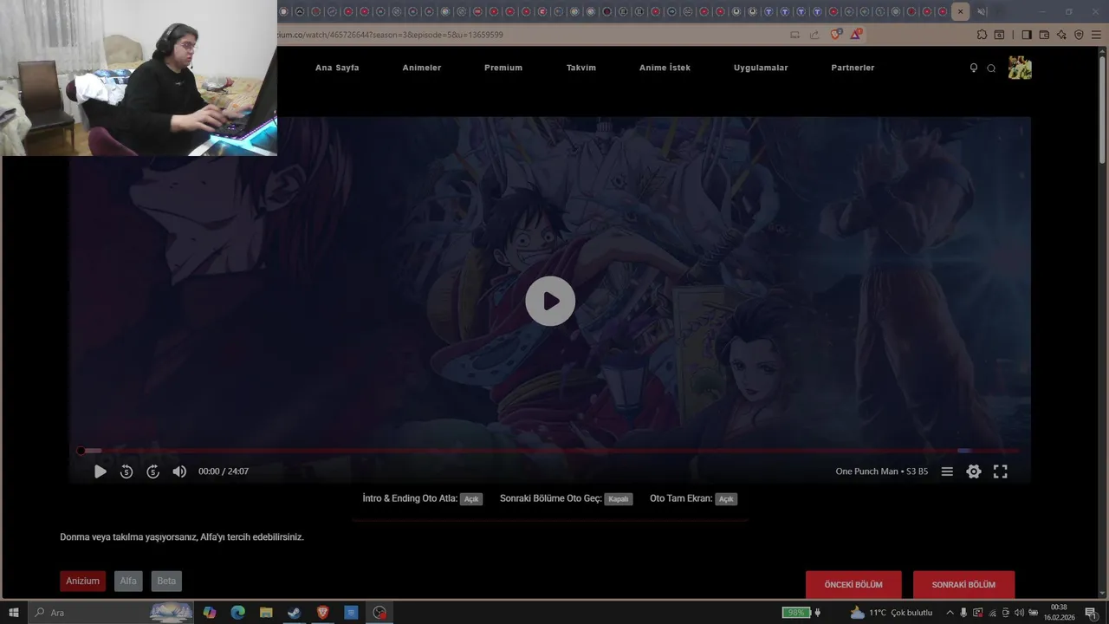The image size is (1109, 624).
Task: Toggle Oto Tam Ekran switch
Action: pos(726,499)
